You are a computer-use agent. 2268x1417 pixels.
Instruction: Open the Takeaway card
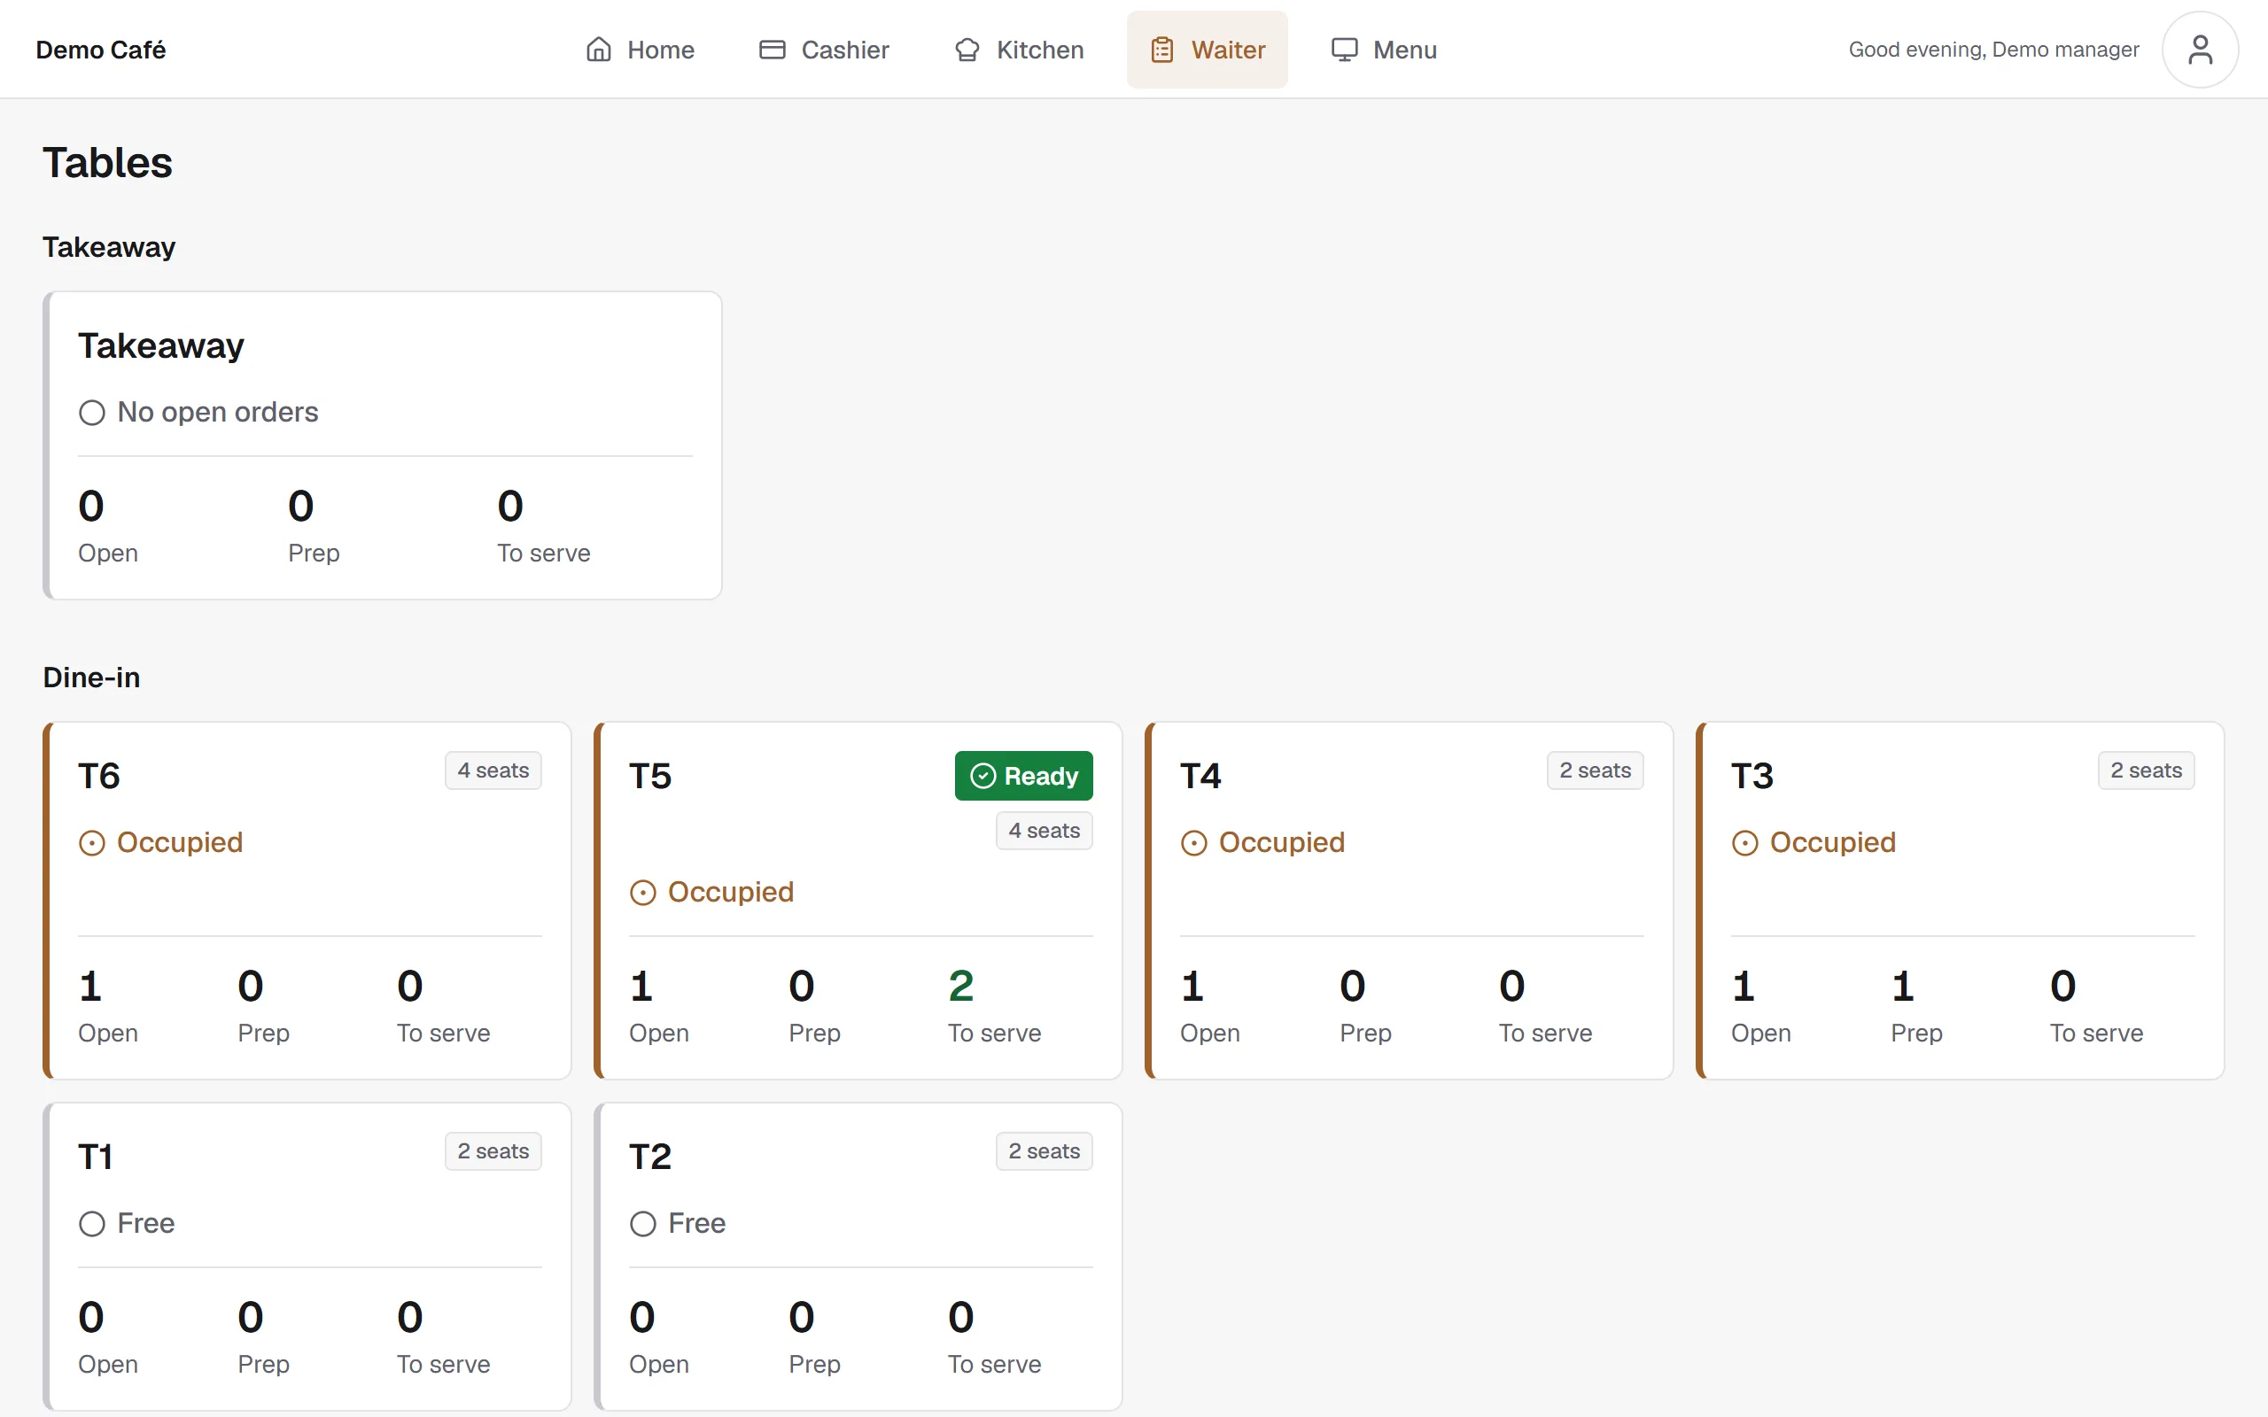tap(383, 445)
